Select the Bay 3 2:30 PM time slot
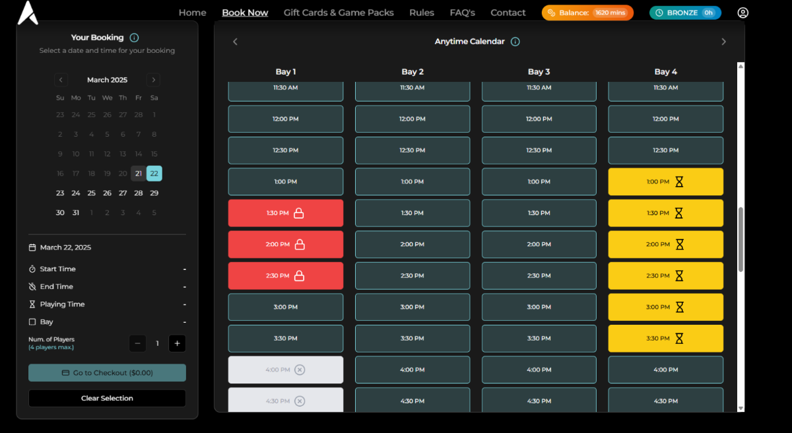Screen dimensions: 792x433 coord(539,276)
